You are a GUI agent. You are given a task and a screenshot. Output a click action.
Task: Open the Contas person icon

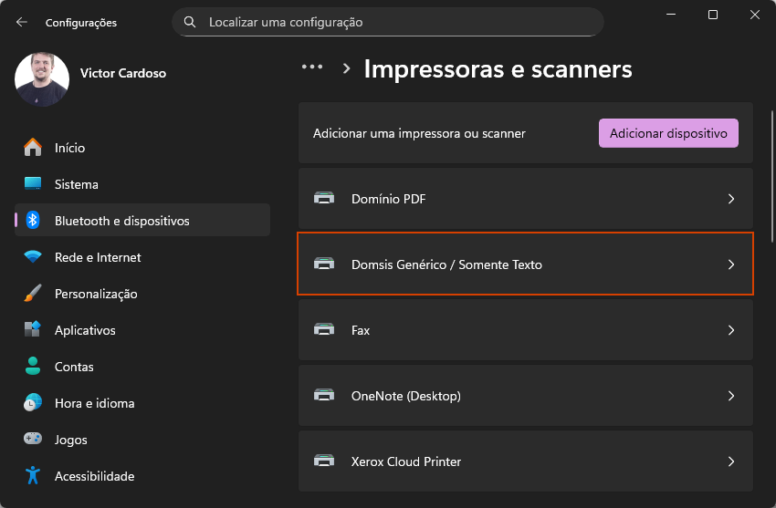click(x=33, y=367)
